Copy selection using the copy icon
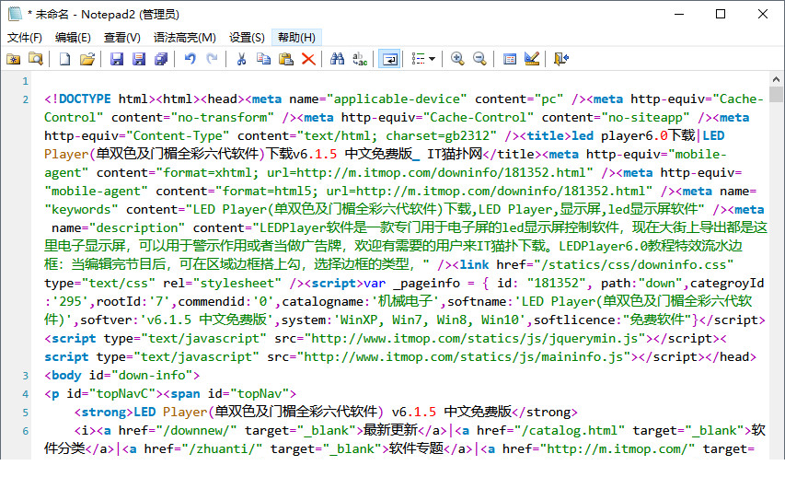Viewport: 785px width, 477px height. click(263, 59)
